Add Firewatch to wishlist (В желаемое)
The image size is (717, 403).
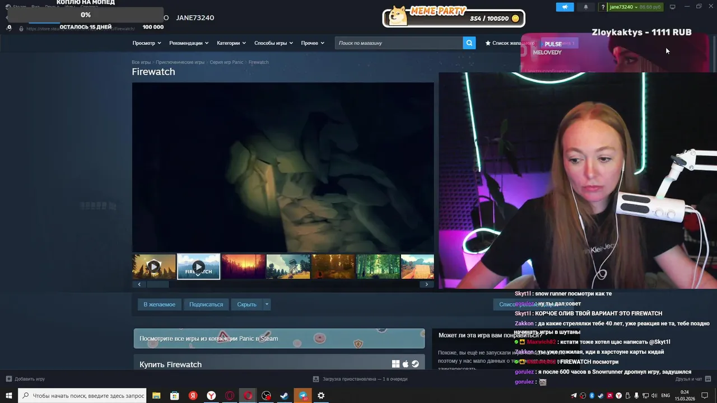pyautogui.click(x=159, y=304)
